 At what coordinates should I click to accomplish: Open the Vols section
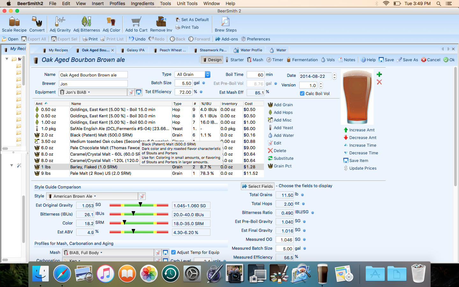(x=328, y=60)
